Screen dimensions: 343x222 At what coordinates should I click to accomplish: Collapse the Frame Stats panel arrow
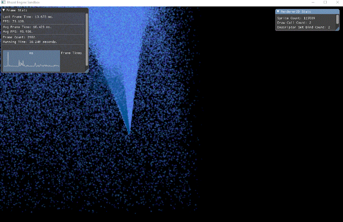(x=4, y=10)
